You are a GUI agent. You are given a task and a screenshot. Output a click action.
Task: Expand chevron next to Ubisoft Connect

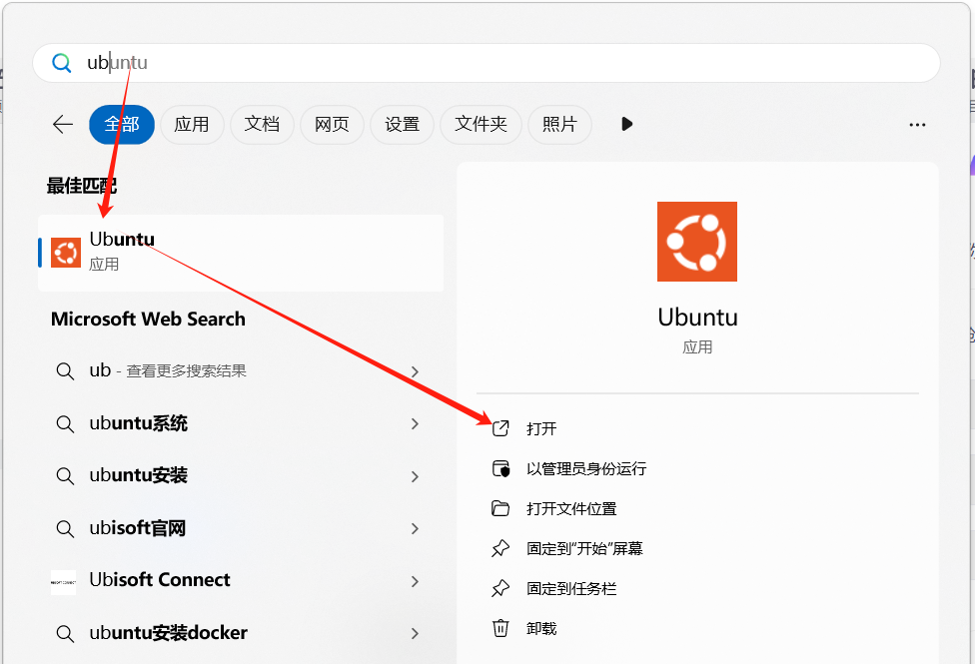[415, 582]
